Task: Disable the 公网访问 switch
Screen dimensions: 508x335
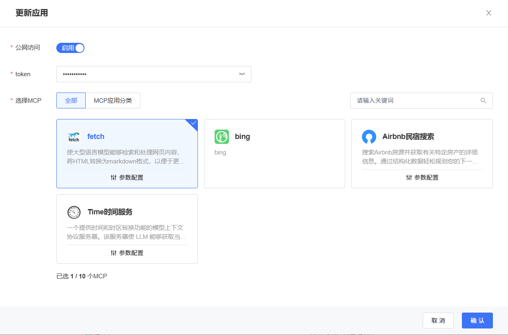Action: tap(70, 48)
